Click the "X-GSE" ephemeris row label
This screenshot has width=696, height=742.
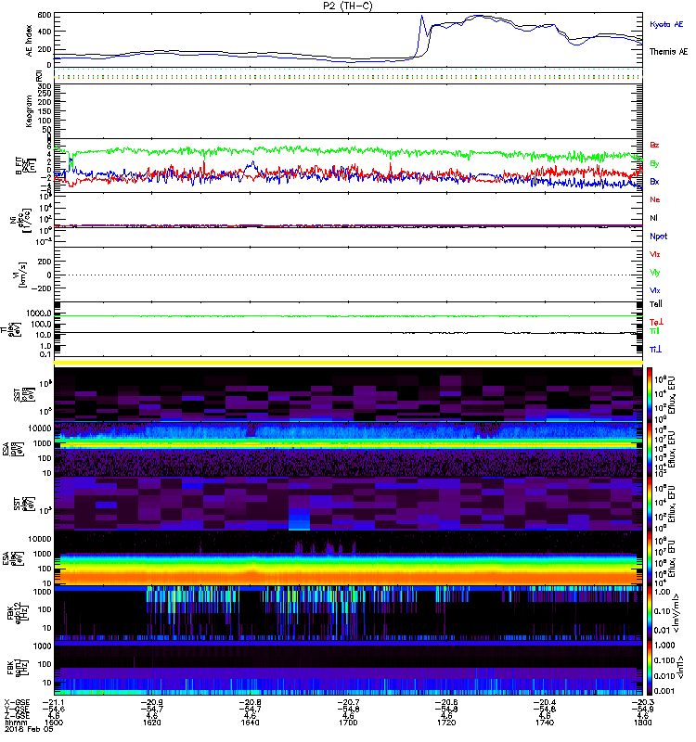17,702
